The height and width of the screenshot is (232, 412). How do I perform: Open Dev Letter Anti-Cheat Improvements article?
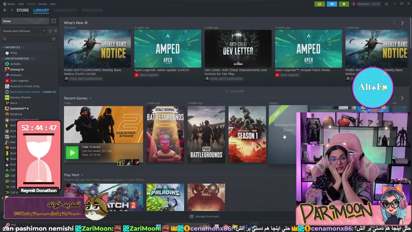tap(236, 72)
